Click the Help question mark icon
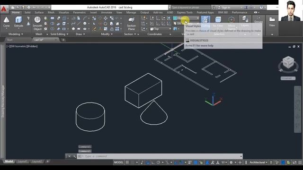The image size is (303, 170). (261, 8)
